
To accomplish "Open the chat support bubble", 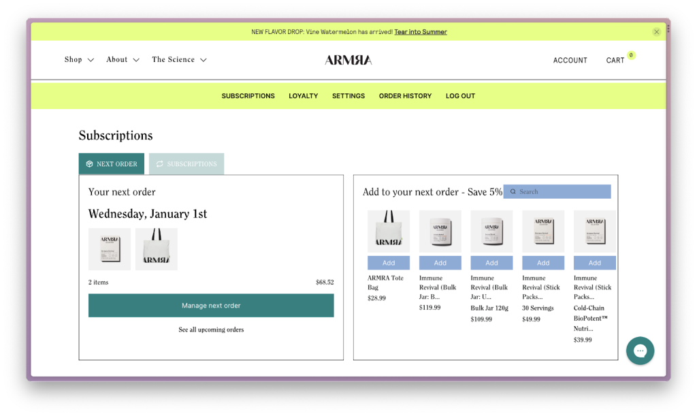I will pyautogui.click(x=640, y=351).
